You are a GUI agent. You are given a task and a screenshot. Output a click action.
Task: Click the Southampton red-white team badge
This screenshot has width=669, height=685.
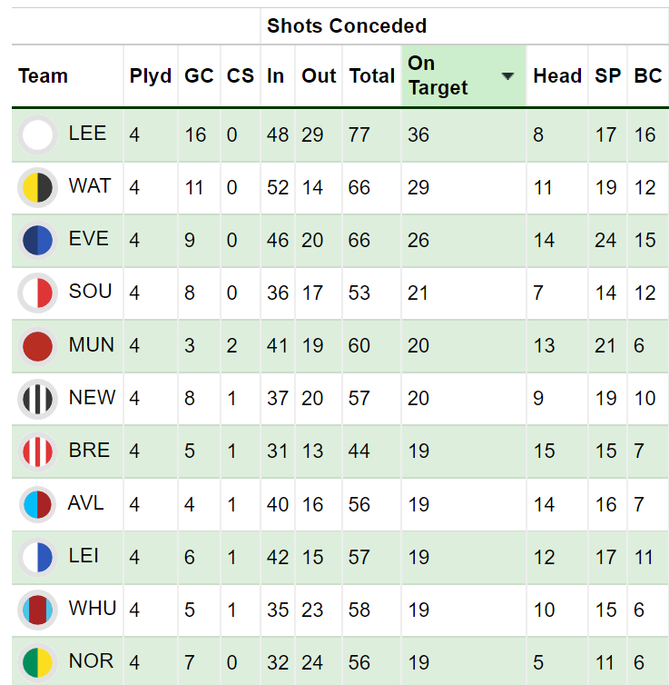tap(37, 293)
